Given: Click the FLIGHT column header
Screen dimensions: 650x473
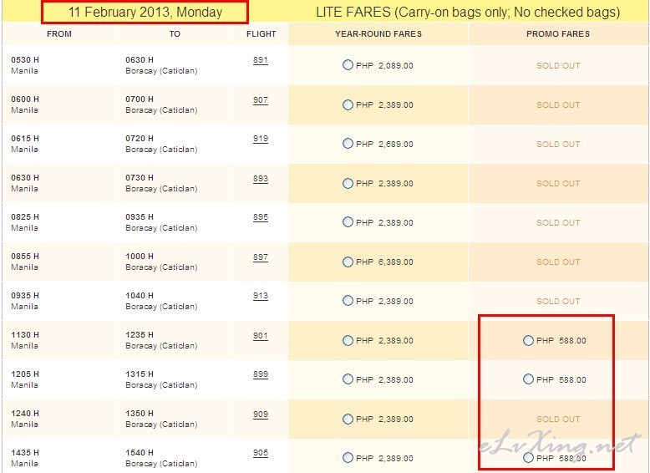Looking at the screenshot, I should coord(262,34).
